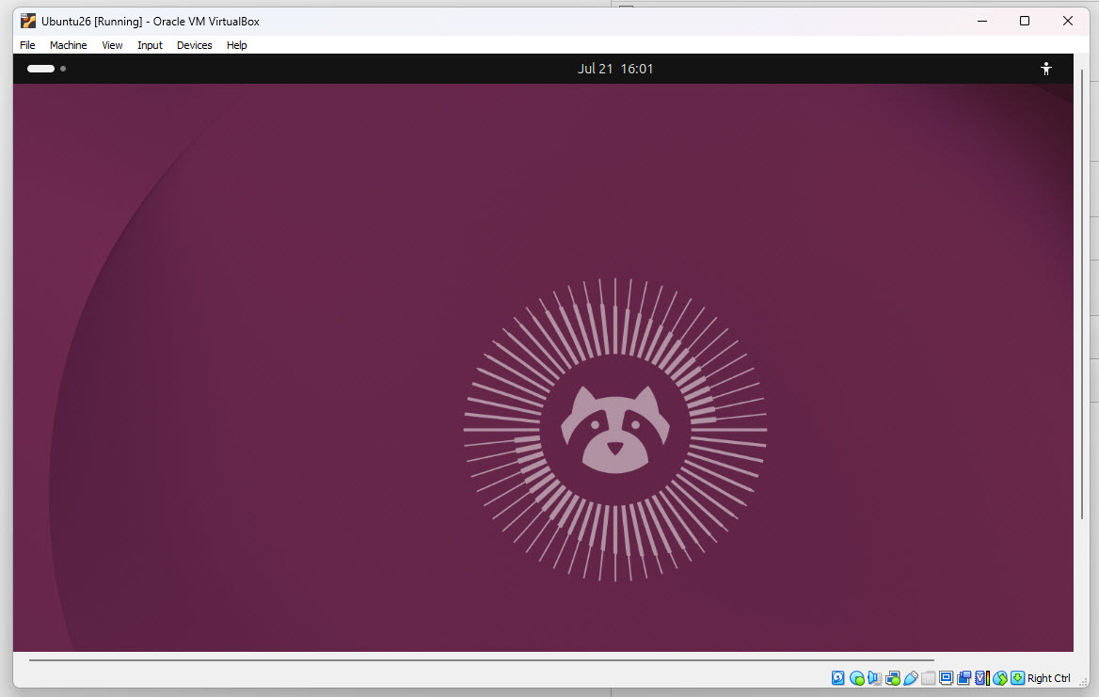Click the hard disk activity status icon
This screenshot has height=697, width=1099.
pyautogui.click(x=837, y=677)
